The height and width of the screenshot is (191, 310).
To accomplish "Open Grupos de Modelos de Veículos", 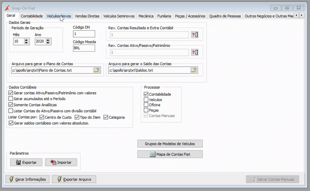I will [x=170, y=144].
